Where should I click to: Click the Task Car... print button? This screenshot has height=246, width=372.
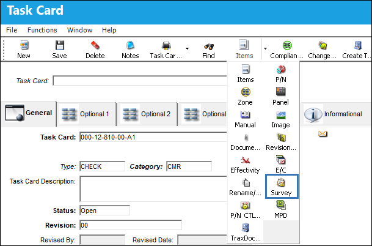pyautogui.click(x=166, y=50)
